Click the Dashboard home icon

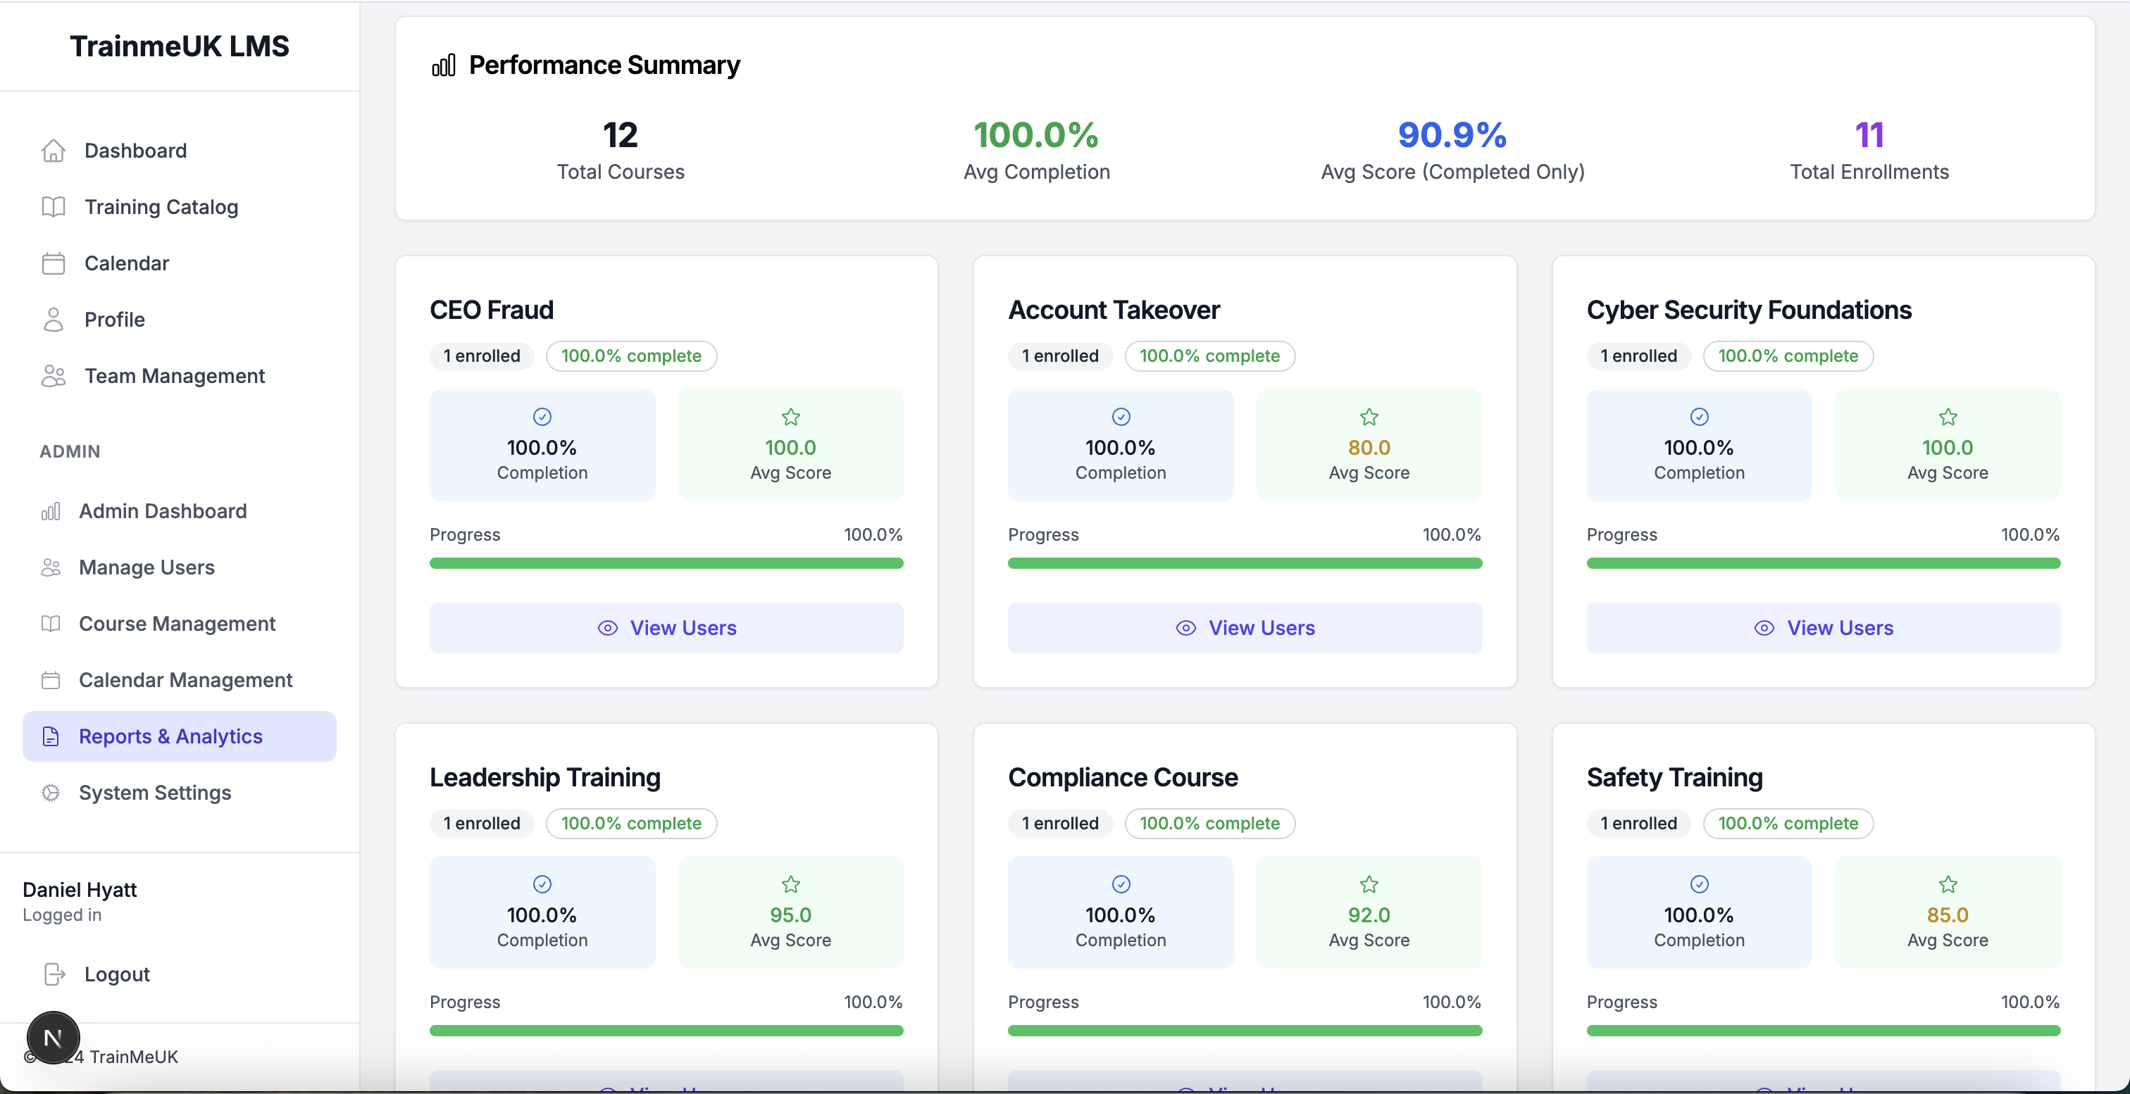[x=53, y=151]
